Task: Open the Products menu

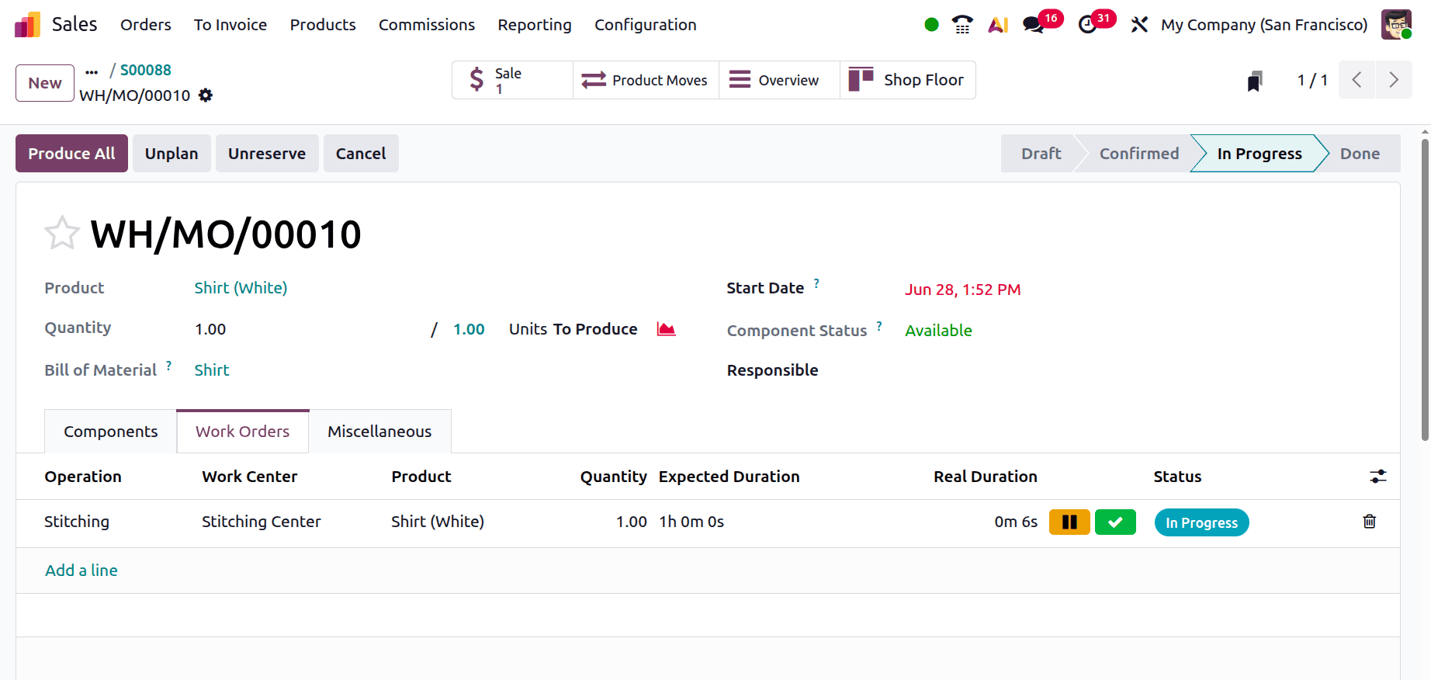Action: coord(323,25)
